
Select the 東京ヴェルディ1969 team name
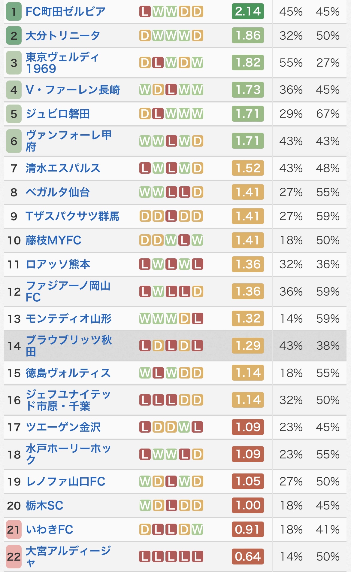click(62, 62)
